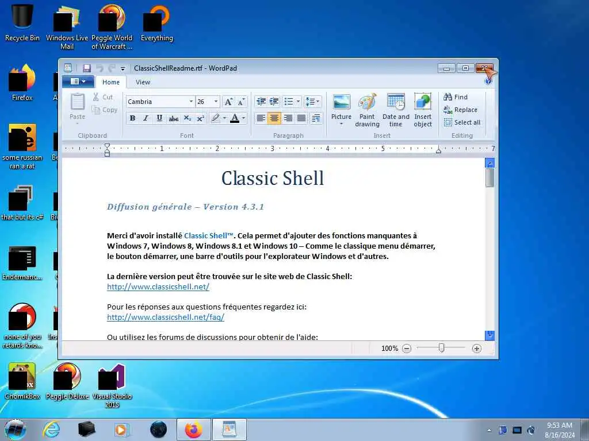Toggle Strikethrough formatting

tap(173, 118)
